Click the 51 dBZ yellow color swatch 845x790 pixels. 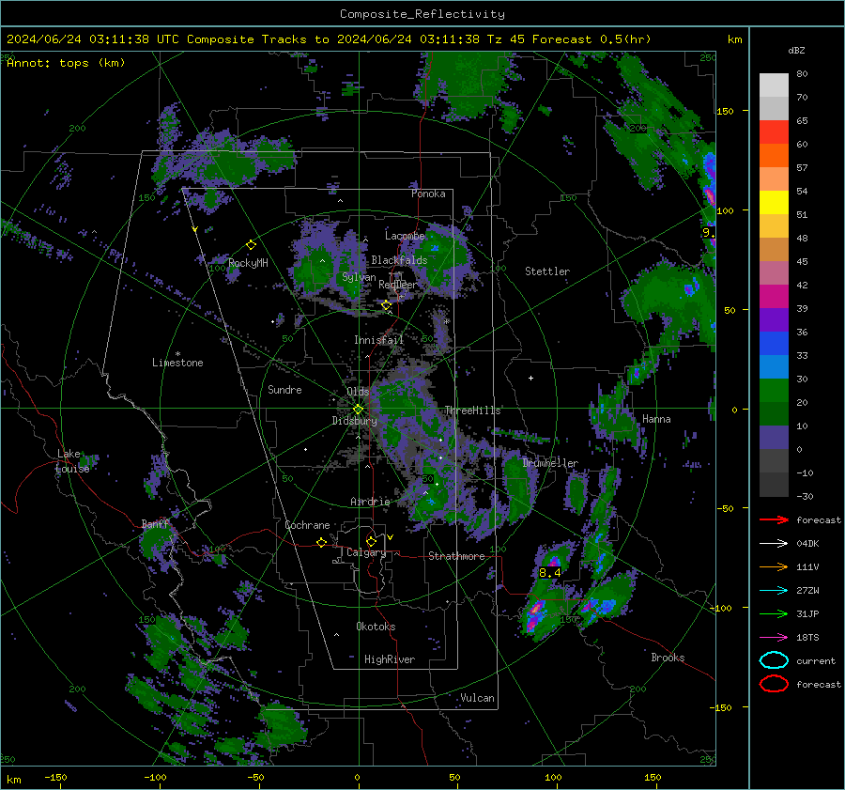click(x=774, y=202)
